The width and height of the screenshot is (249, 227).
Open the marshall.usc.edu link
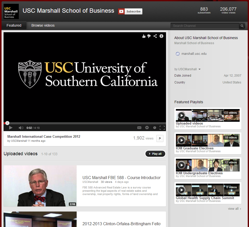[x=194, y=54]
